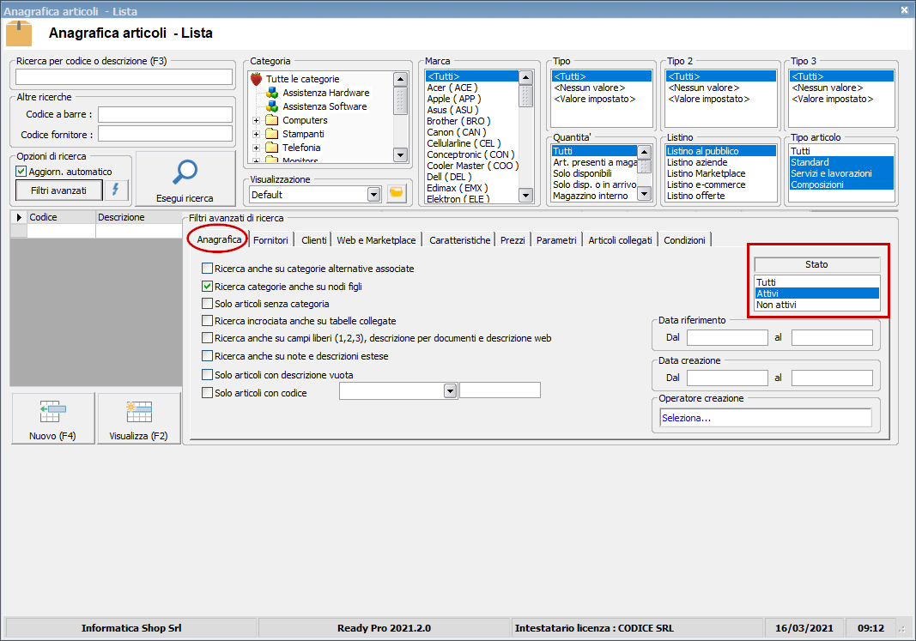Viewport: 916px width, 641px height.
Task: Click the Codice column header
Action: pos(61,217)
